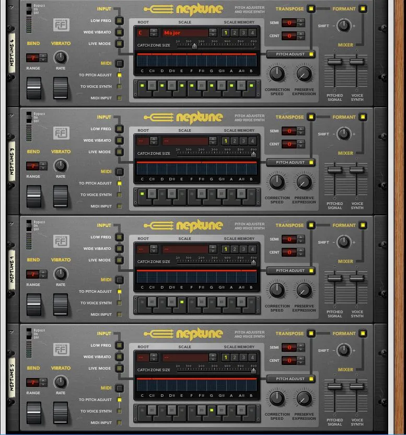
Task: Select scale memory 4 on Neptune 3
Action: coord(252,141)
